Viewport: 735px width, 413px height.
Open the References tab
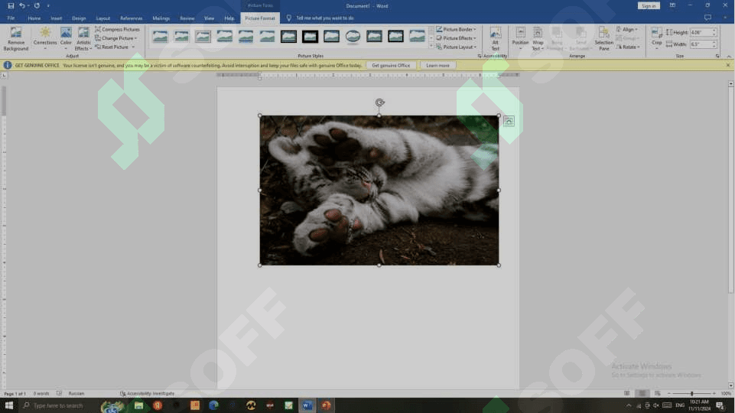pyautogui.click(x=131, y=18)
